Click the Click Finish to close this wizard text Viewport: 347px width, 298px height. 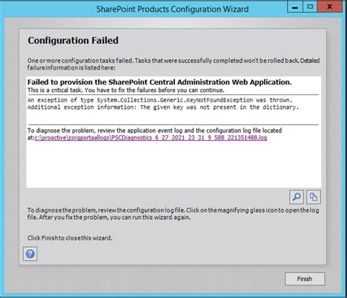(70, 238)
